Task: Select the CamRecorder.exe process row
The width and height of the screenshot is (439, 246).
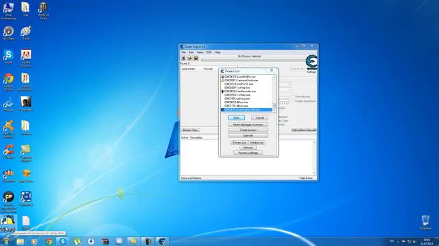Action: coord(246,91)
